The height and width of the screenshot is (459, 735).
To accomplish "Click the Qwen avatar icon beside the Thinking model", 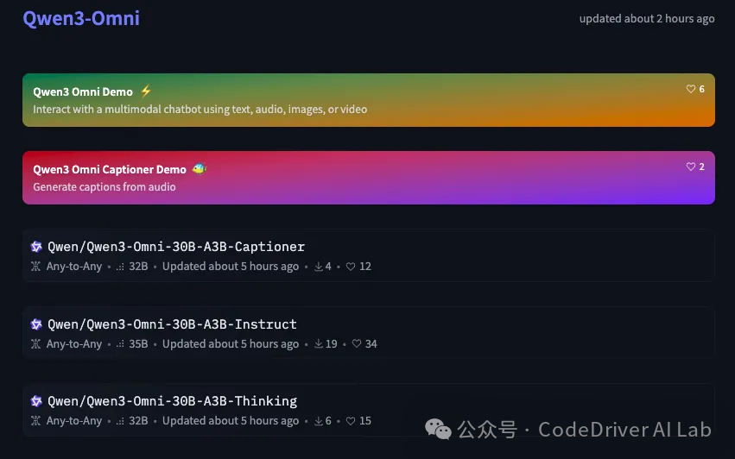I will click(36, 401).
